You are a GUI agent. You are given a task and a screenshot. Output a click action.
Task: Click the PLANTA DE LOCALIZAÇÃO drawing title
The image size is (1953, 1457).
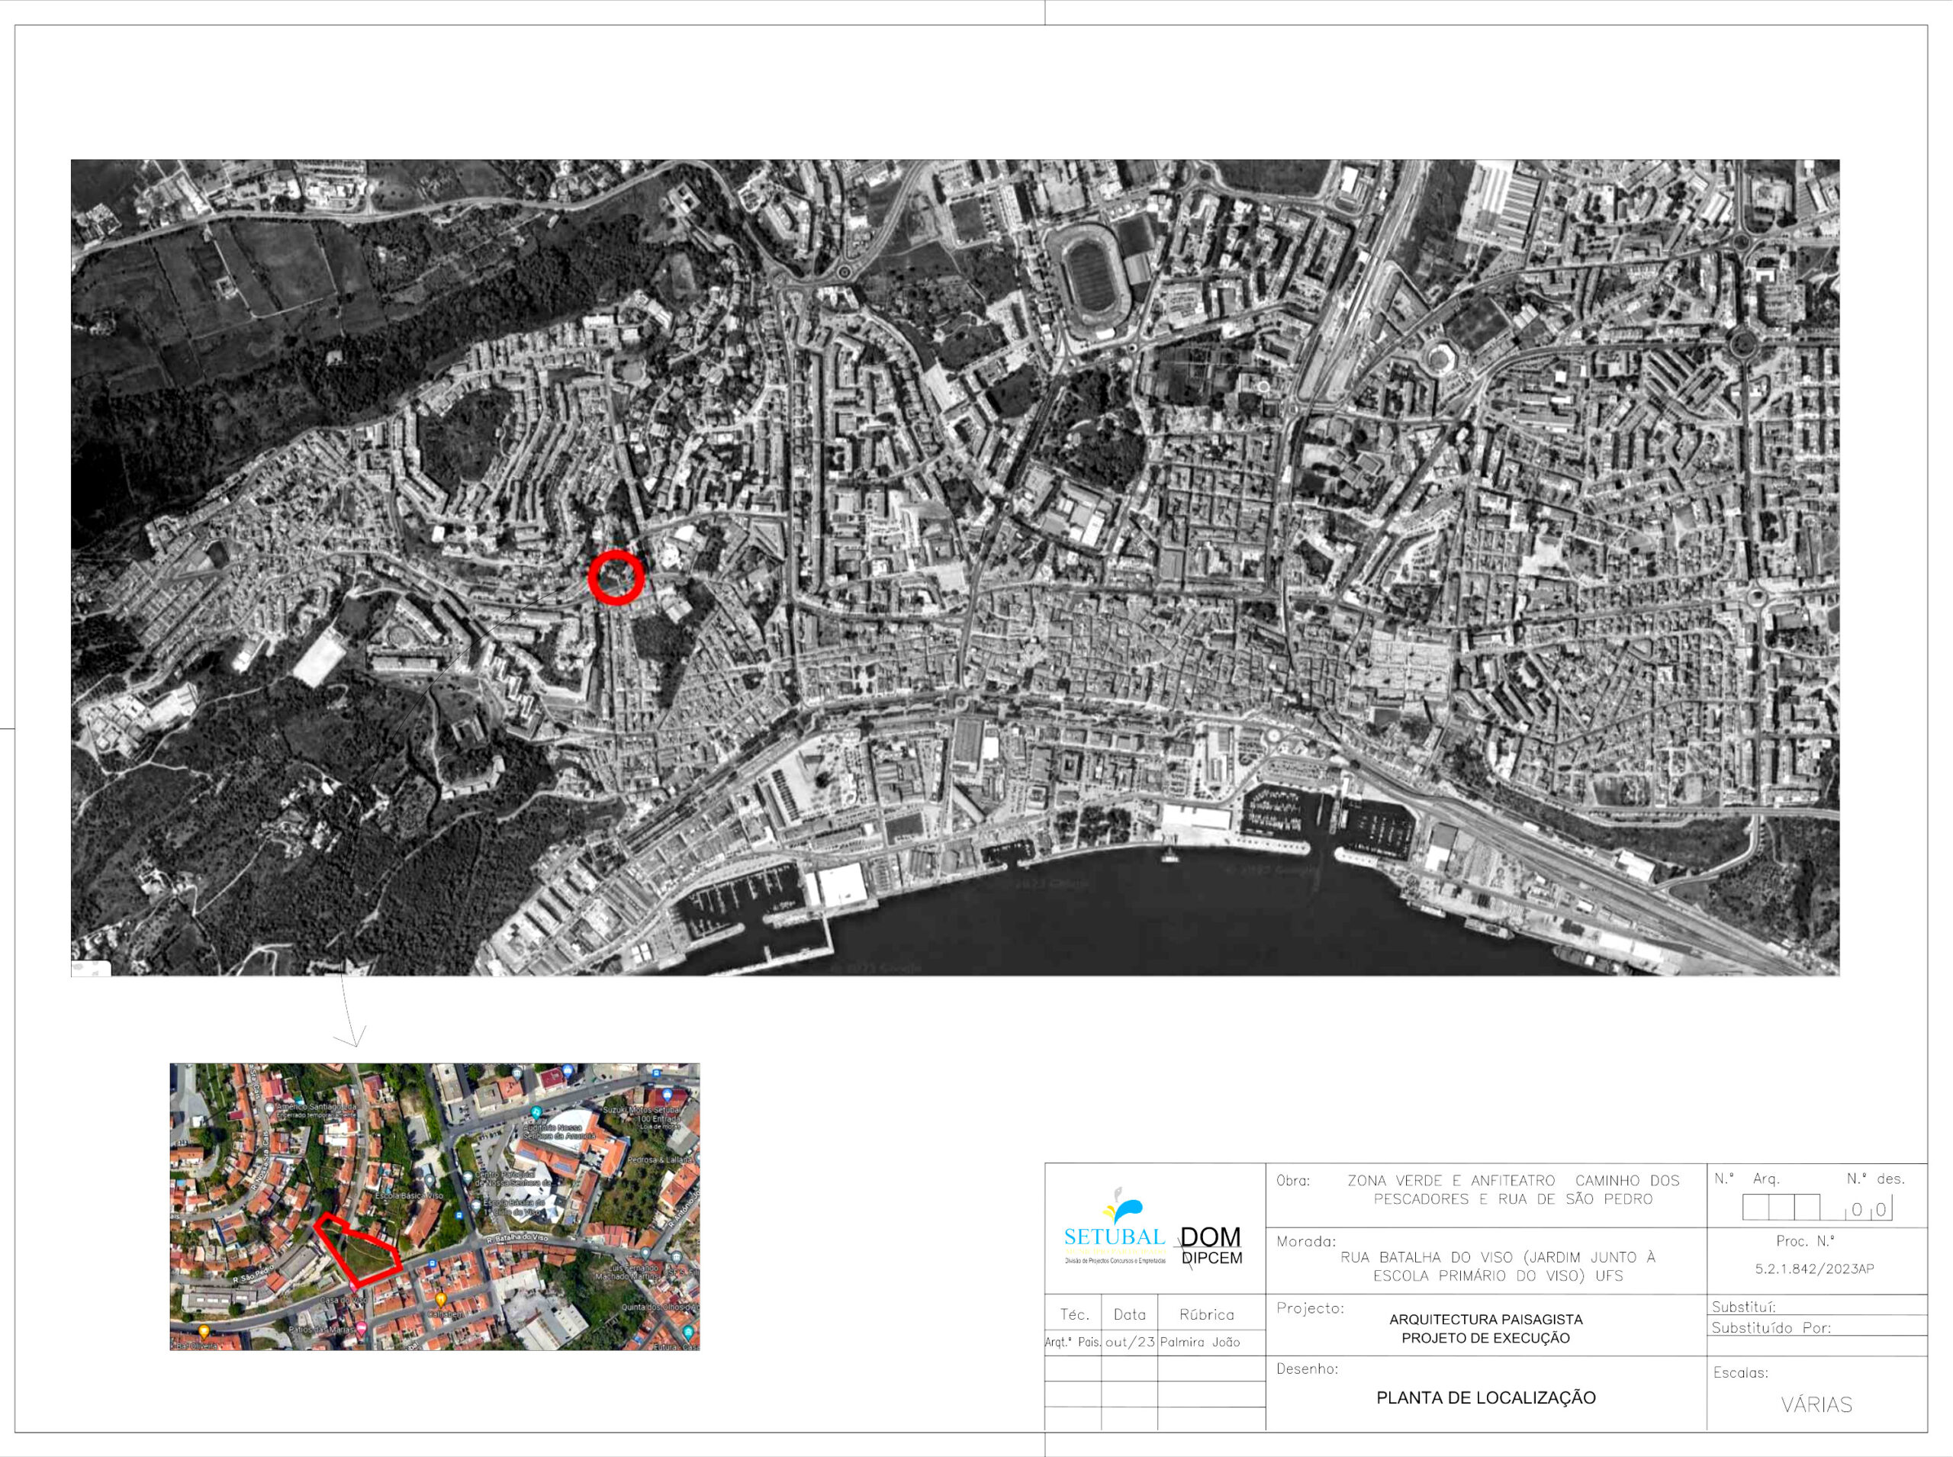point(1485,1398)
